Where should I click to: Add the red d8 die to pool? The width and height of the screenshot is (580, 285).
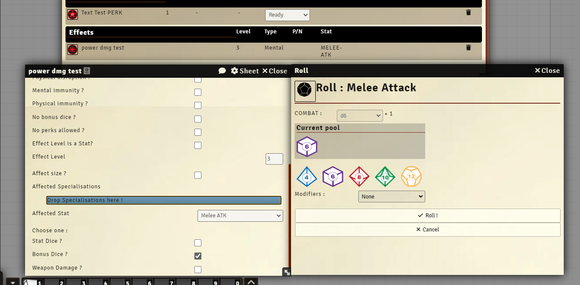pyautogui.click(x=359, y=177)
